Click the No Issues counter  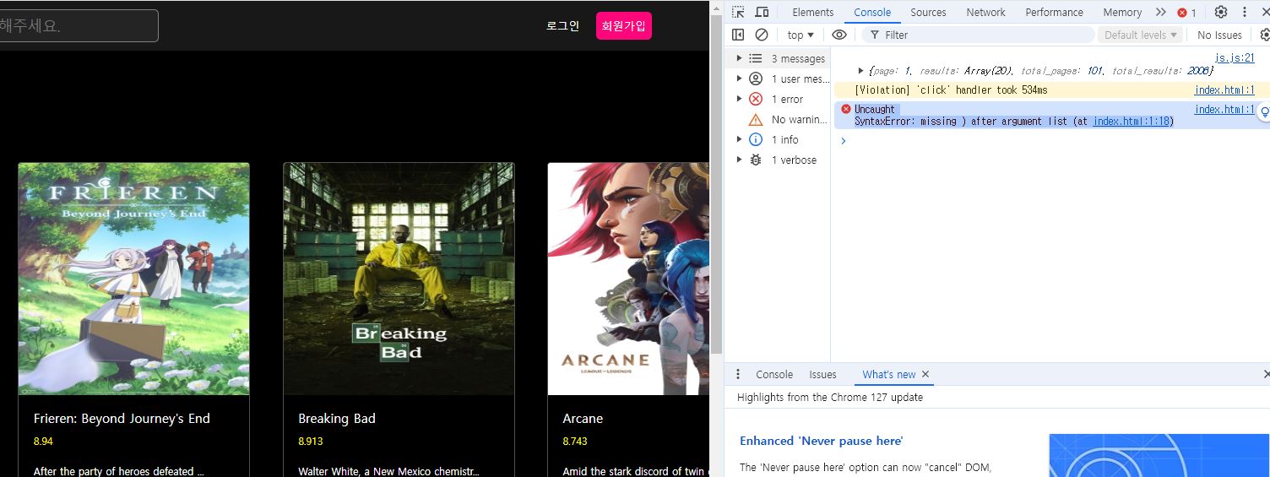tap(1219, 35)
